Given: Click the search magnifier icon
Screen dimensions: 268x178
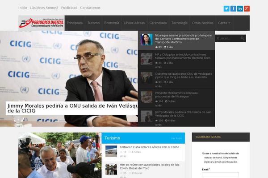Looking at the screenshot, I should [x=242, y=38].
